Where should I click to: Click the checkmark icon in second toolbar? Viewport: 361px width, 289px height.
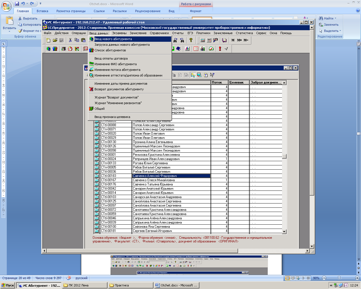[x=226, y=49]
